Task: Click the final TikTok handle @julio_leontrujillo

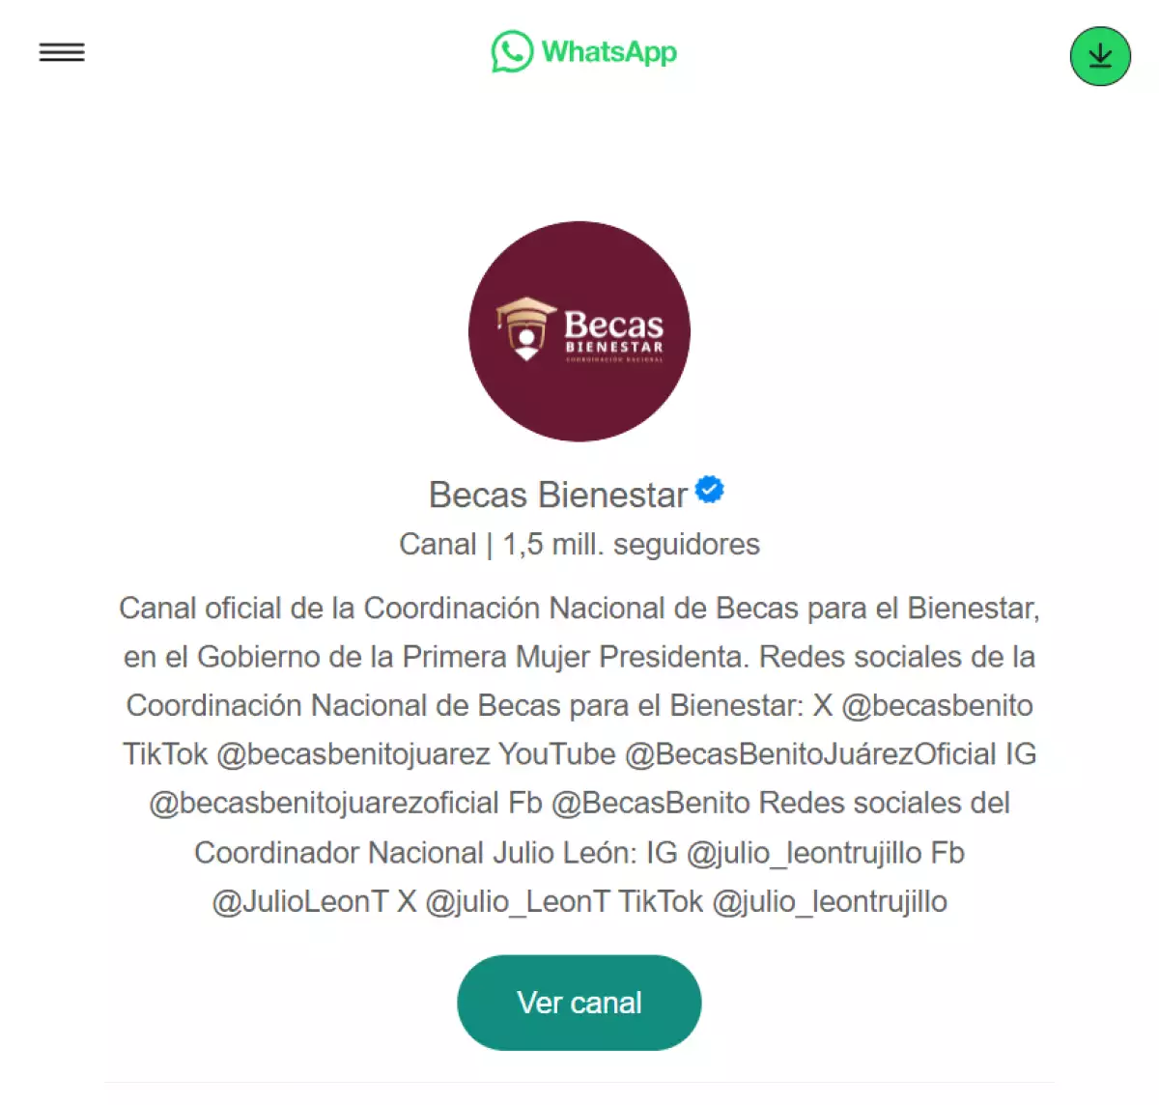Action: point(830,901)
